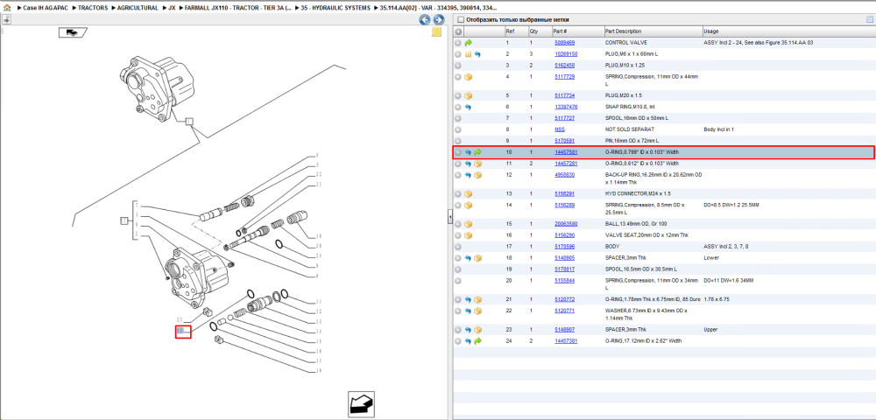Open JX breadcrumb level
Screen dimensions: 876x420
point(172,9)
